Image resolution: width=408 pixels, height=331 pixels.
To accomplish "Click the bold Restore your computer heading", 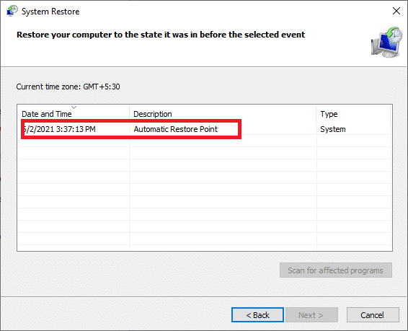I will [x=161, y=35].
